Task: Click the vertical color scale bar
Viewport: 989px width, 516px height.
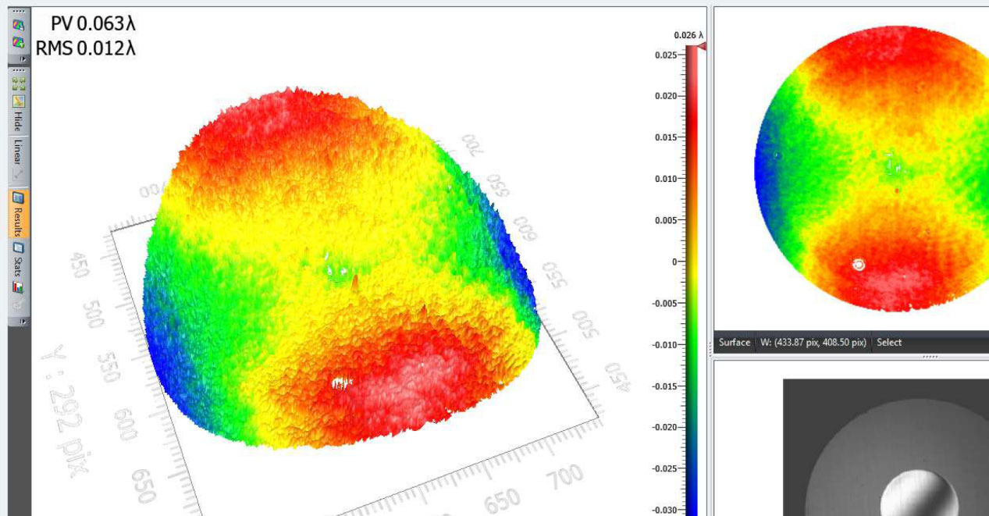Action: pos(692,273)
